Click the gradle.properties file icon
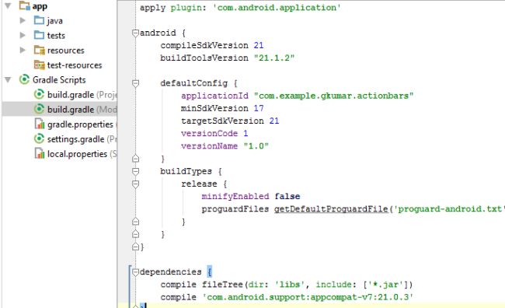This screenshot has height=308, width=505. coord(40,124)
